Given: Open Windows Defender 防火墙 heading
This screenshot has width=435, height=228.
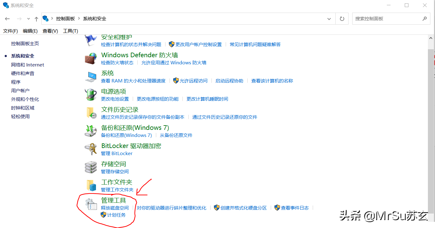Looking at the screenshot, I should point(140,55).
